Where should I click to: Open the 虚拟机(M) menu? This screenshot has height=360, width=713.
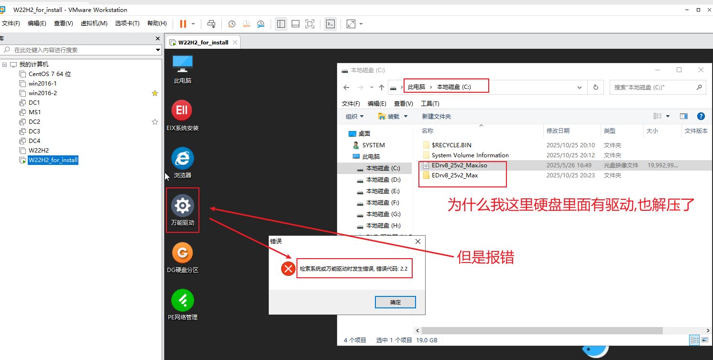pos(94,23)
